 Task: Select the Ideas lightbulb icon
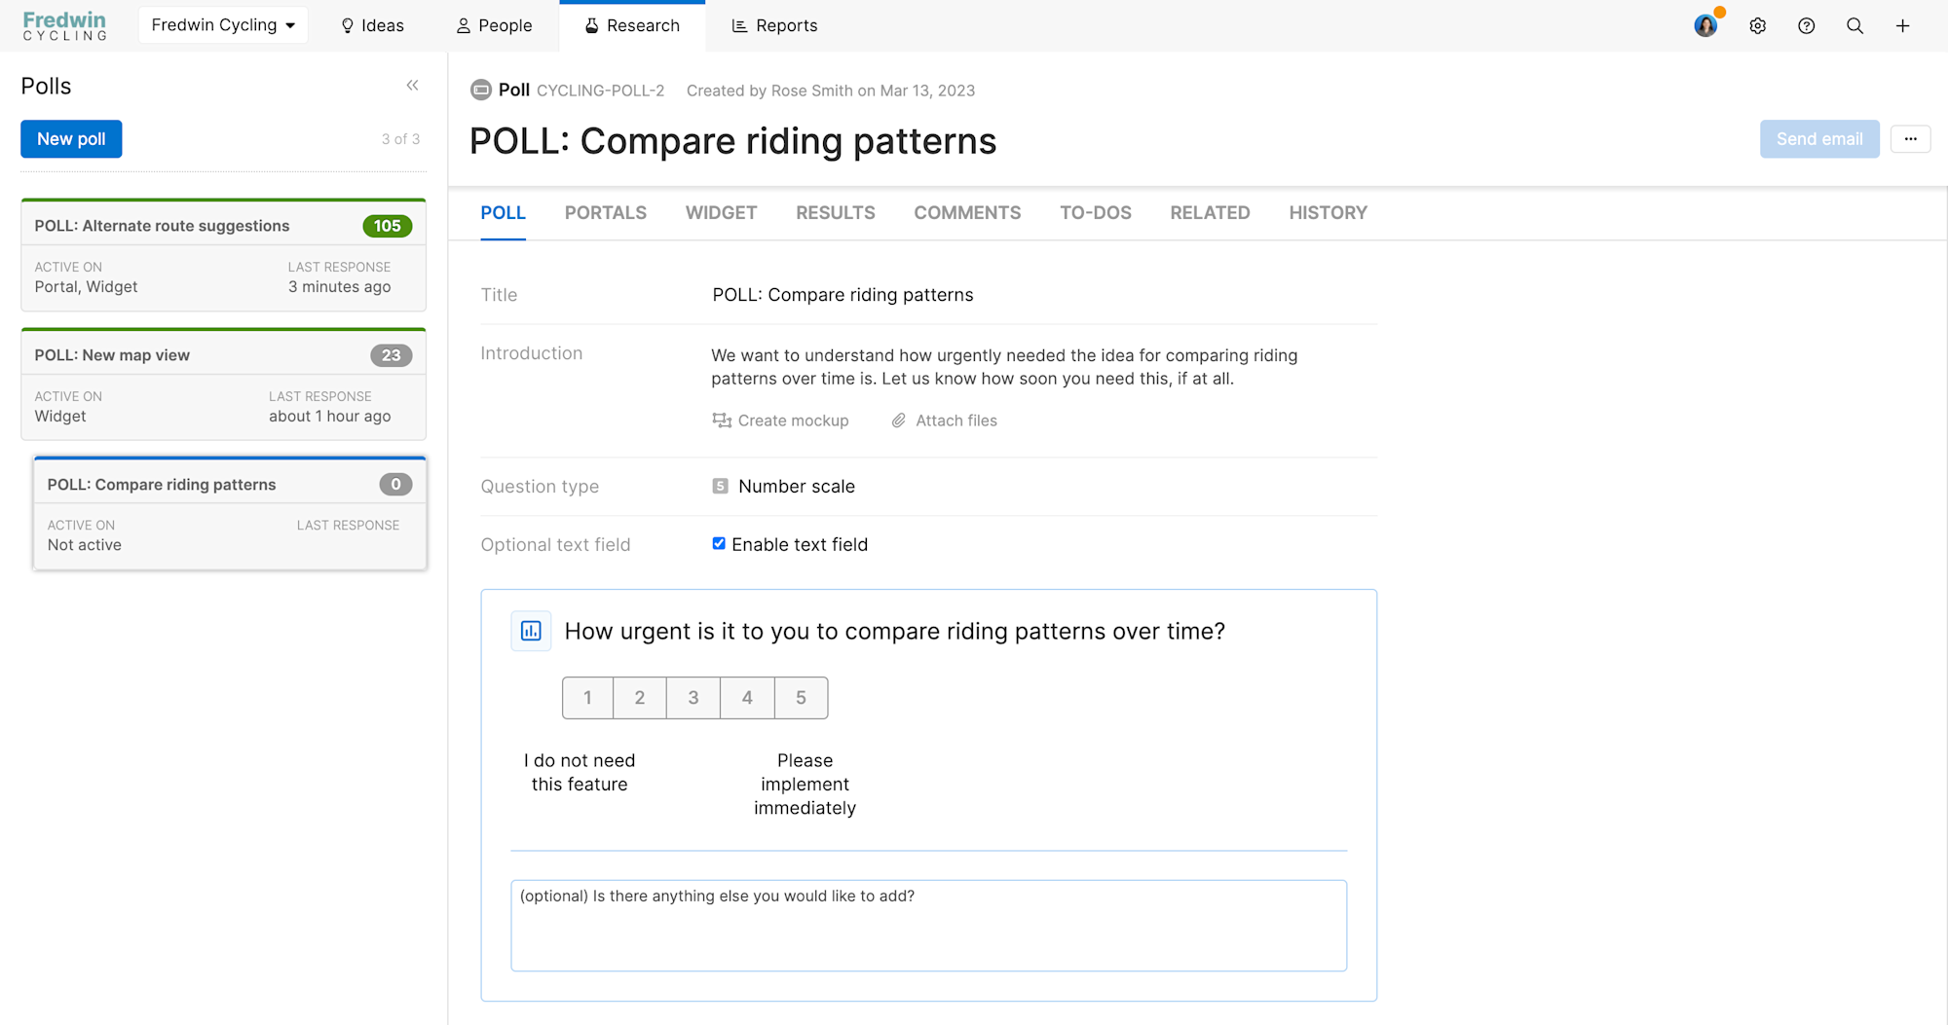coord(346,25)
